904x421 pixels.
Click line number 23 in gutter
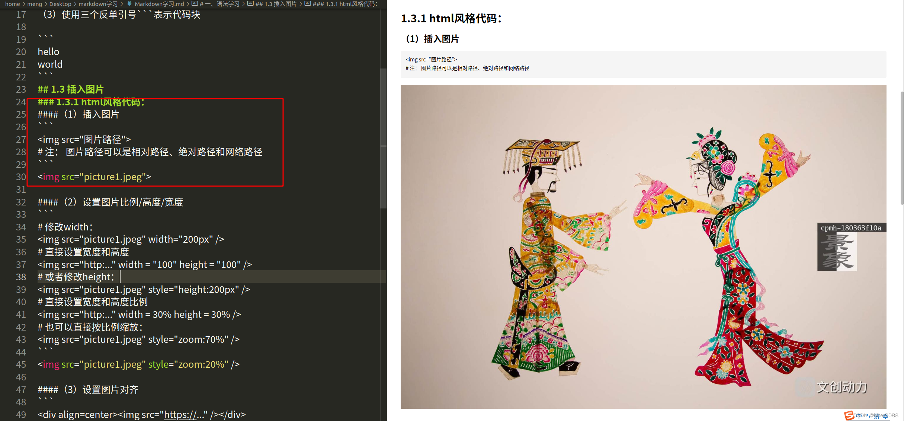21,89
